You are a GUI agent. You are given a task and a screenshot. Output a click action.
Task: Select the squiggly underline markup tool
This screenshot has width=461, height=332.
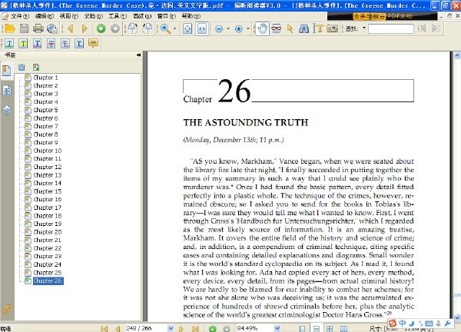pos(38,44)
